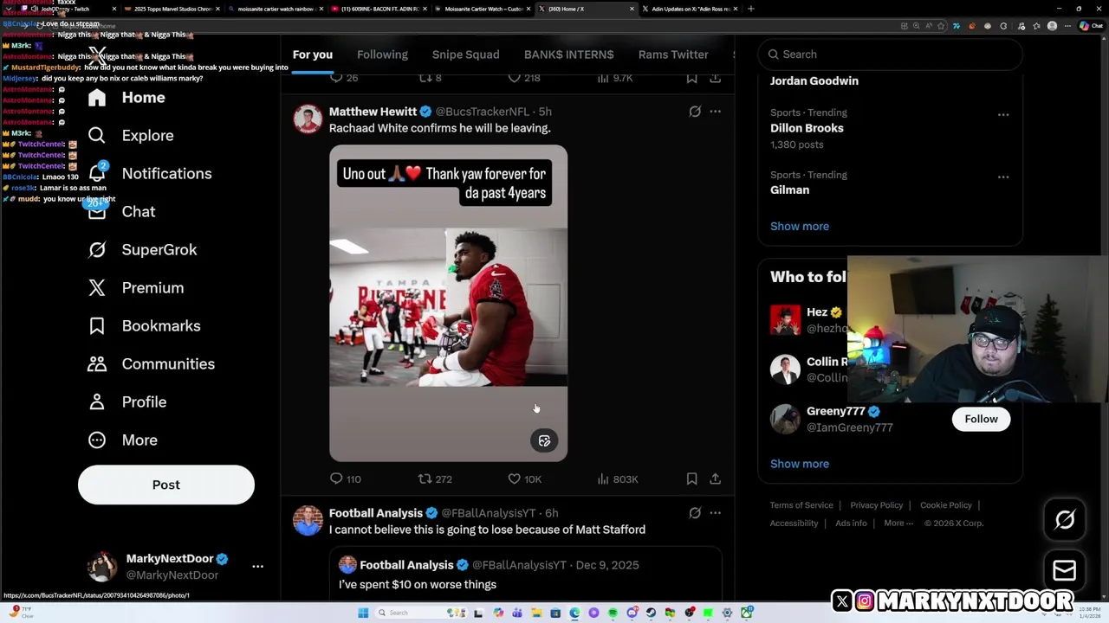Open the @FBallAnalysisYT handle
This screenshot has height=623, width=1109.
click(x=489, y=513)
